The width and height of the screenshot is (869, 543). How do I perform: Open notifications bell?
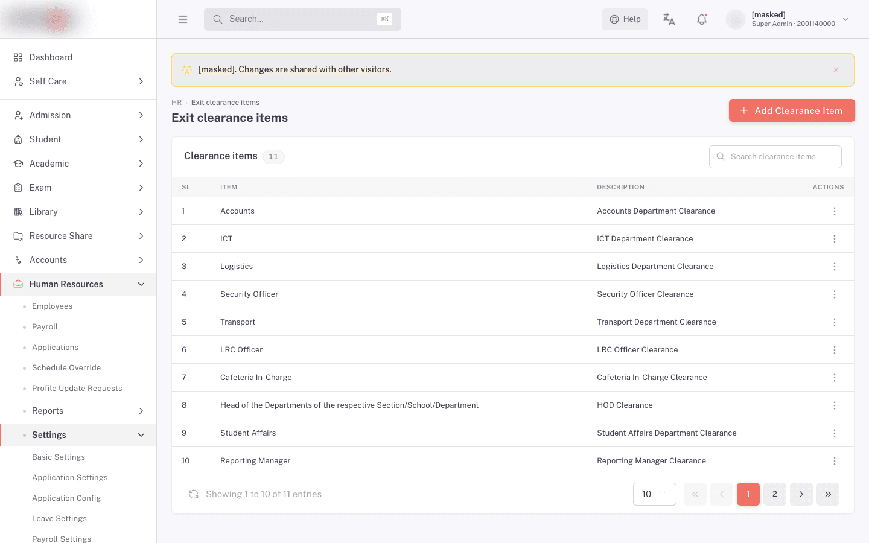702,19
